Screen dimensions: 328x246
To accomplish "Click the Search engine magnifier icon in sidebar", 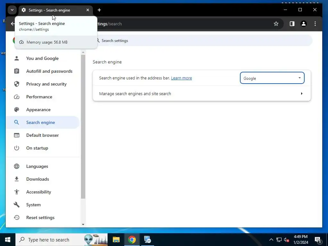I will point(17,122).
